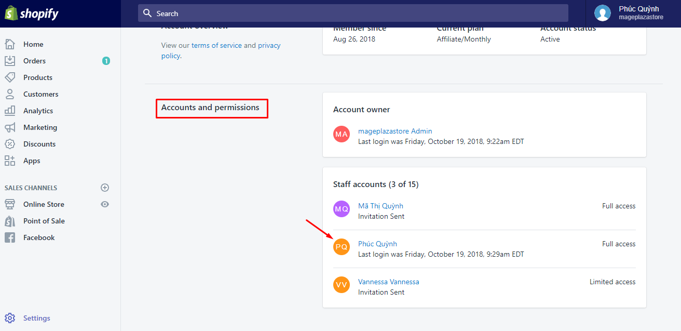Image resolution: width=681 pixels, height=331 pixels.
Task: Click the Account owner heading
Action: (x=362, y=110)
